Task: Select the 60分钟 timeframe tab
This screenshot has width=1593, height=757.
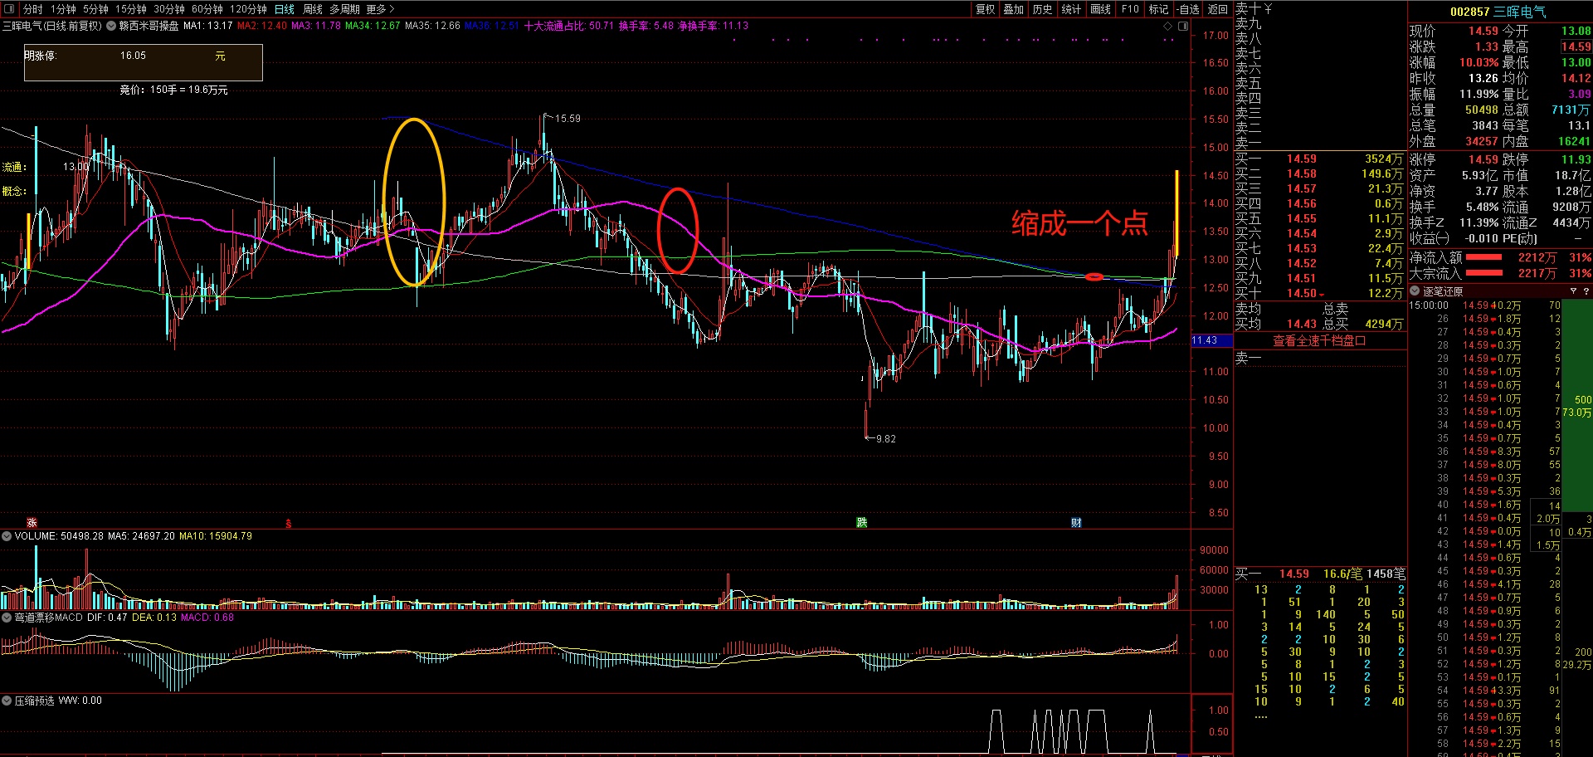Action: [x=207, y=9]
